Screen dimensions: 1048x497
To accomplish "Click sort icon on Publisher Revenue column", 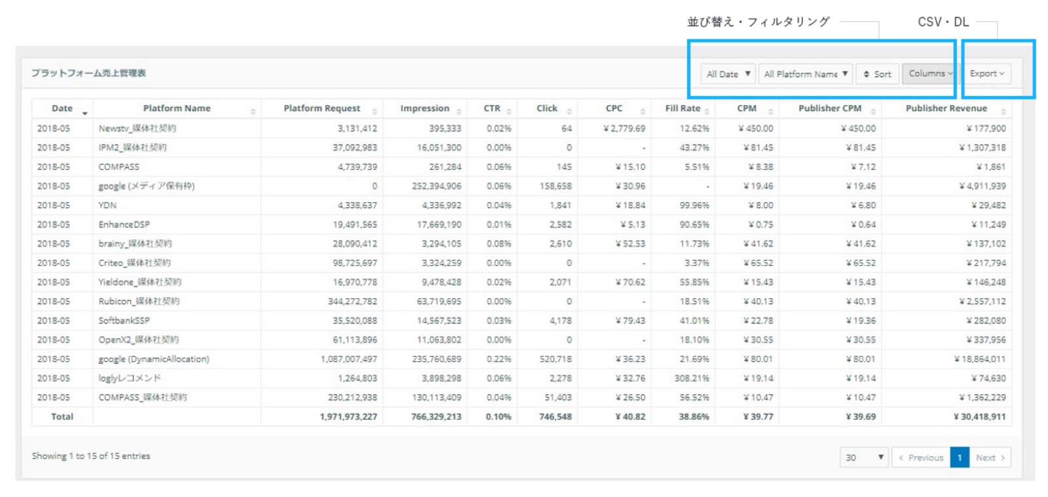I will click(1003, 112).
